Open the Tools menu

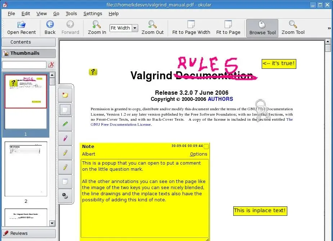71,14
